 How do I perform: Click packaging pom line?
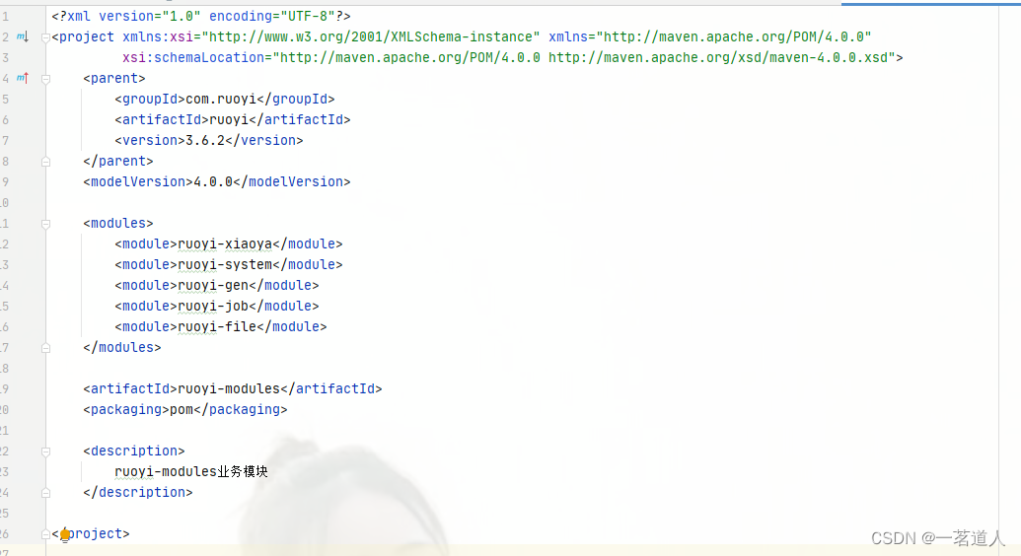pos(184,410)
